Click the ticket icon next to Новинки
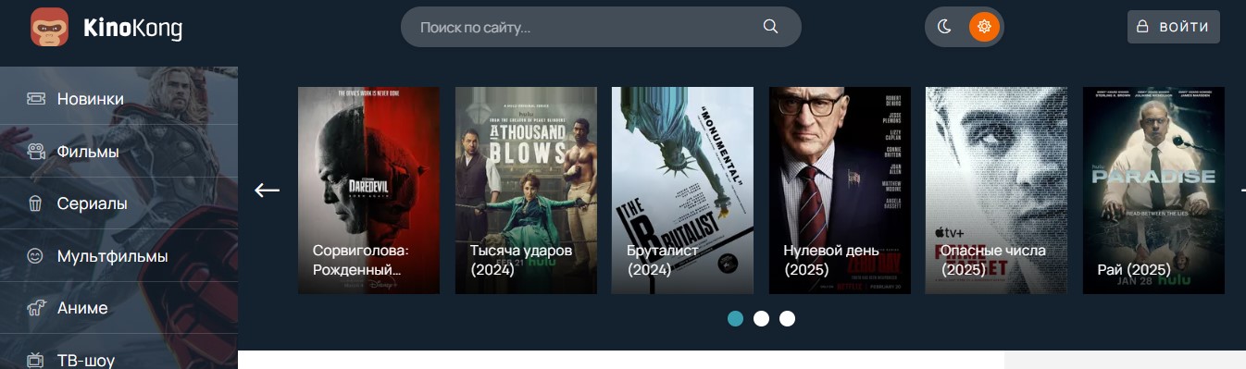The image size is (1246, 369). 36,99
